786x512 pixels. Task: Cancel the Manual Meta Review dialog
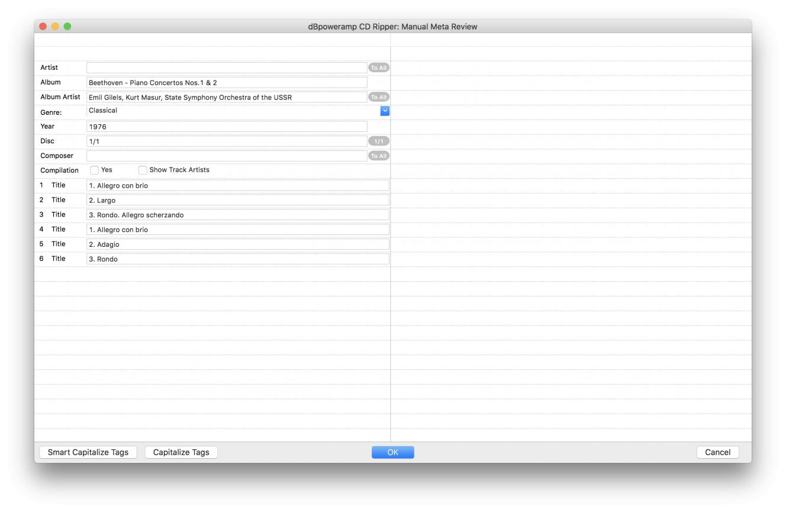(x=718, y=452)
